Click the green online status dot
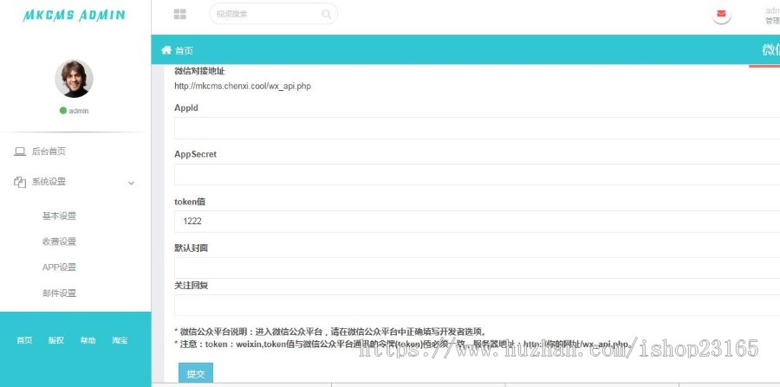The width and height of the screenshot is (780, 387). click(63, 111)
